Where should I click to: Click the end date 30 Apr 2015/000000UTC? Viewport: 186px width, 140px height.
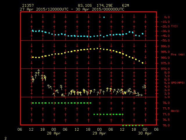[102, 9]
